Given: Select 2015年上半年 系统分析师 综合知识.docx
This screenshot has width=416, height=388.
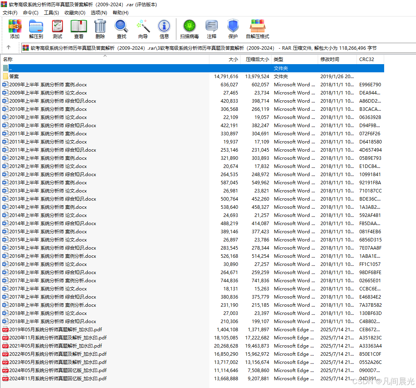Looking at the screenshot, I should pyautogui.click(x=193, y=248).
